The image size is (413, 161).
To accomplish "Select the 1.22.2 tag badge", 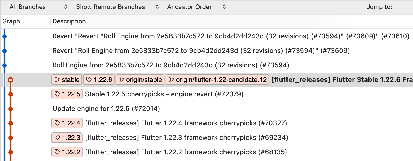I will pos(67,152).
